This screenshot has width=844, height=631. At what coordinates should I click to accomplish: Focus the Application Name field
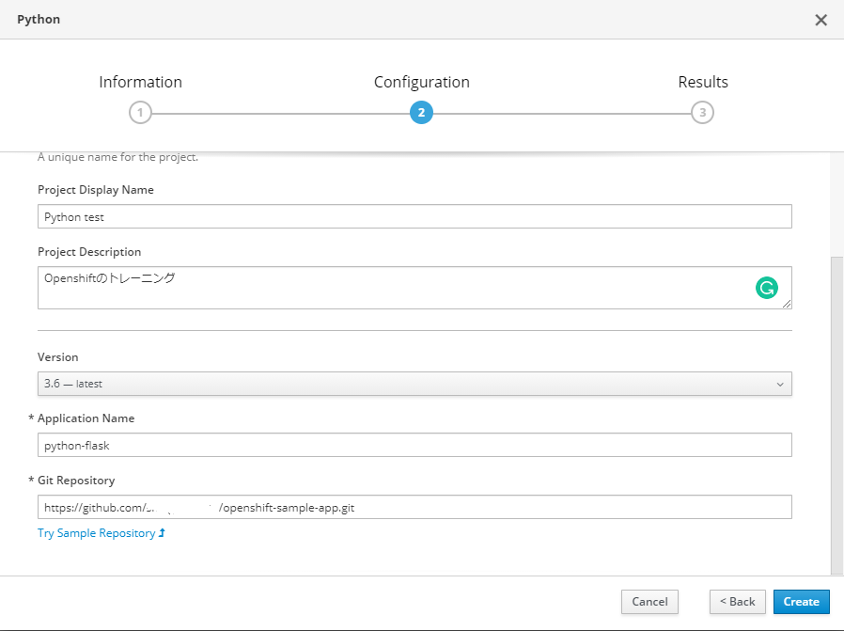[x=414, y=445]
